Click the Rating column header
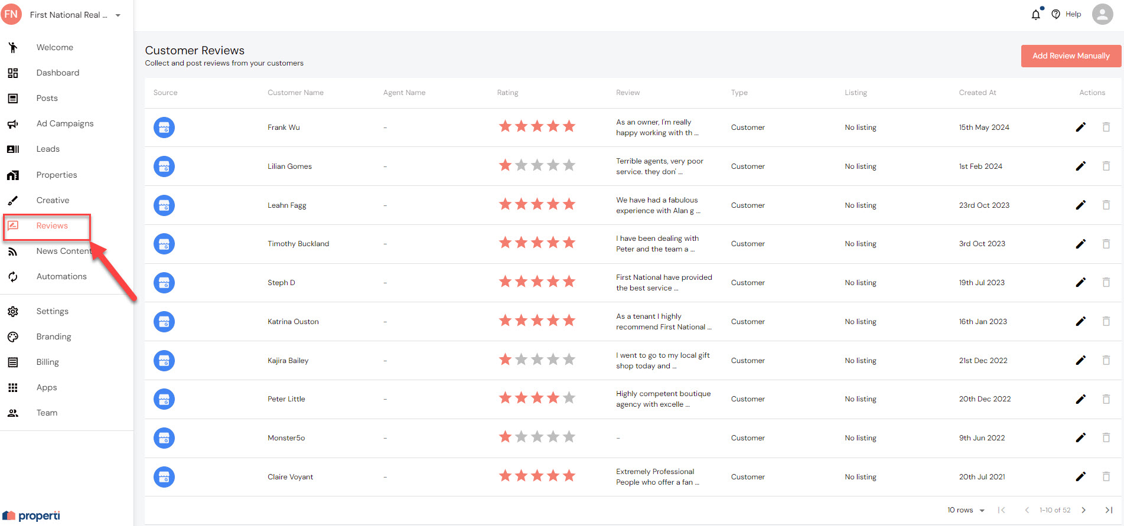This screenshot has width=1124, height=526. (507, 93)
